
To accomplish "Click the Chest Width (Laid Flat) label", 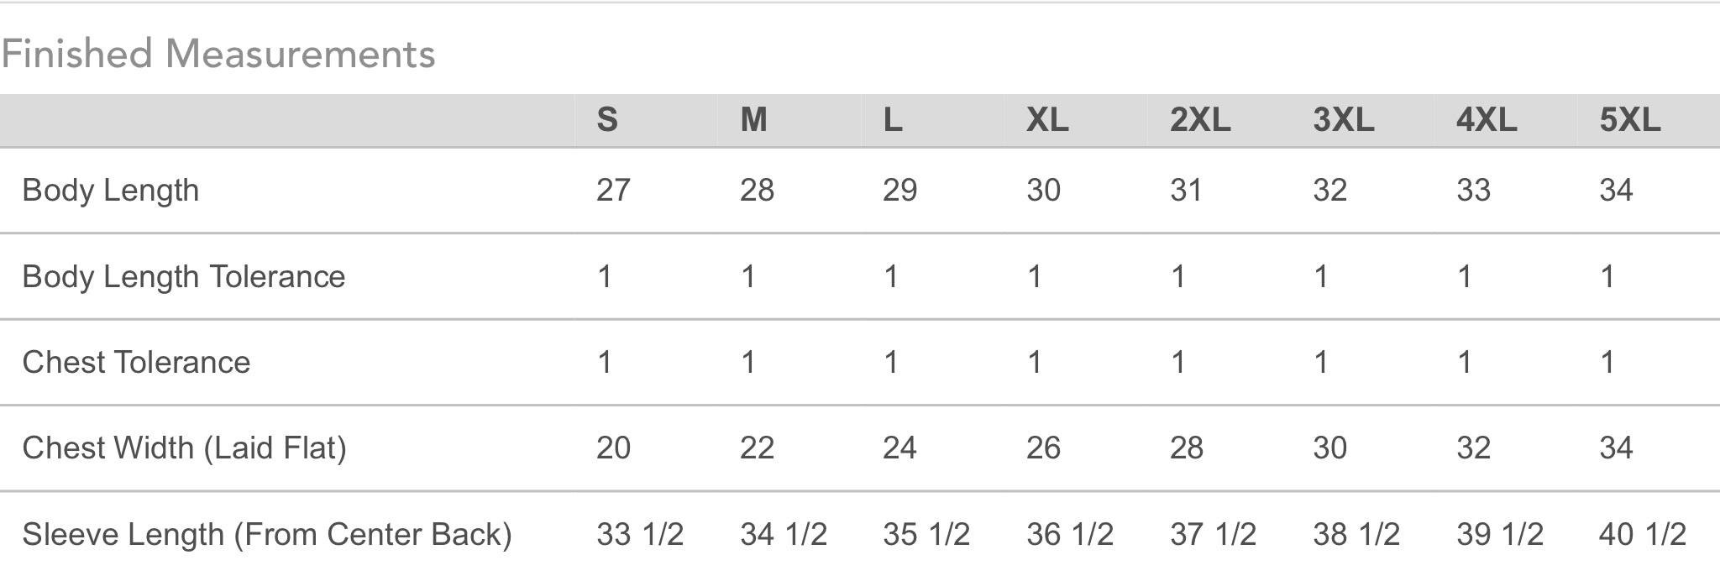I will pos(185,448).
